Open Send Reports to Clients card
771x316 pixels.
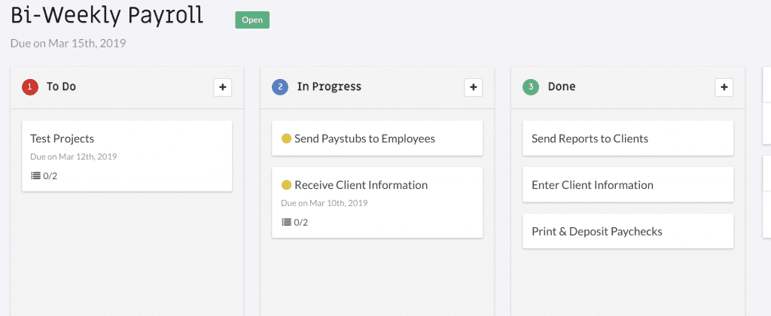tap(628, 138)
